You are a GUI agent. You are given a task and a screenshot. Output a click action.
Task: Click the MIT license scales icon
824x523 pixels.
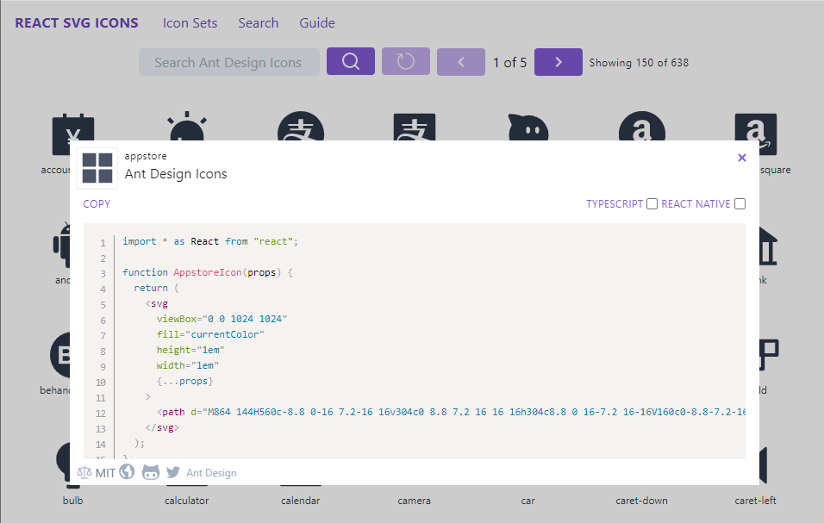pos(84,472)
